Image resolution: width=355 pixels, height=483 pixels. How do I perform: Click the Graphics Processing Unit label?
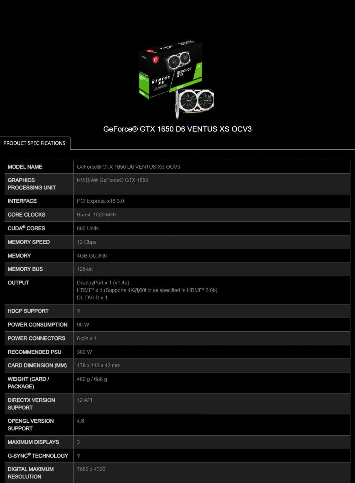tap(32, 184)
